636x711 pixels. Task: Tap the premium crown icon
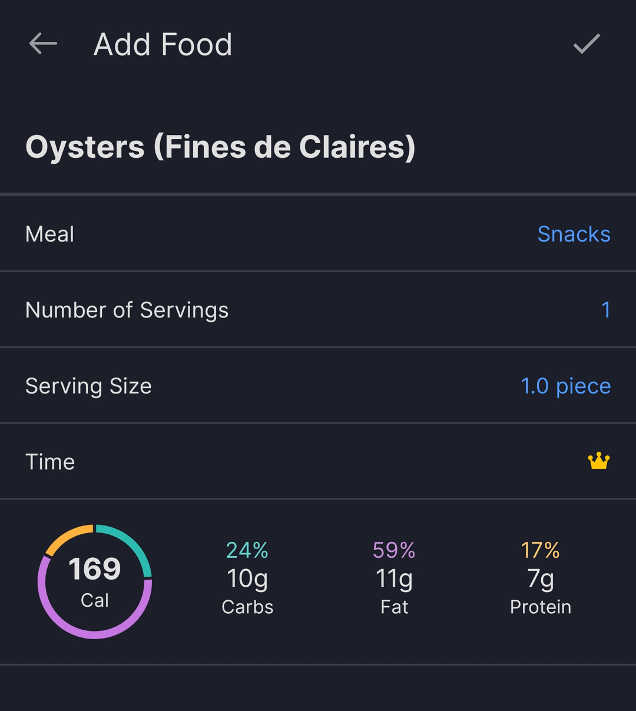click(599, 461)
